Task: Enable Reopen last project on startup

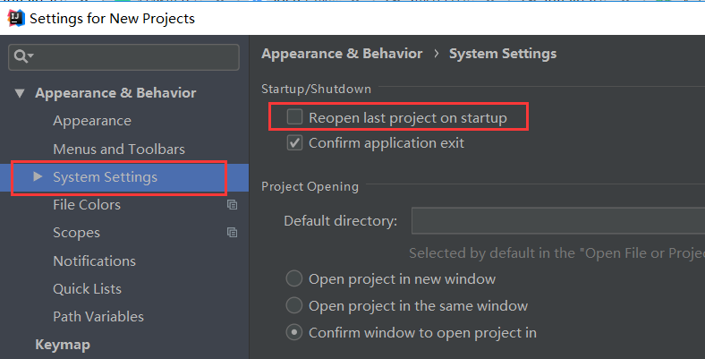Action: 294,117
